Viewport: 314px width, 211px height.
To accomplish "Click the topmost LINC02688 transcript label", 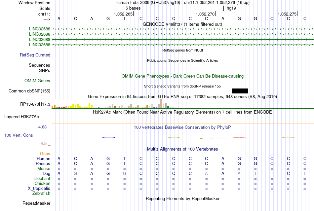I will pos(40,29).
